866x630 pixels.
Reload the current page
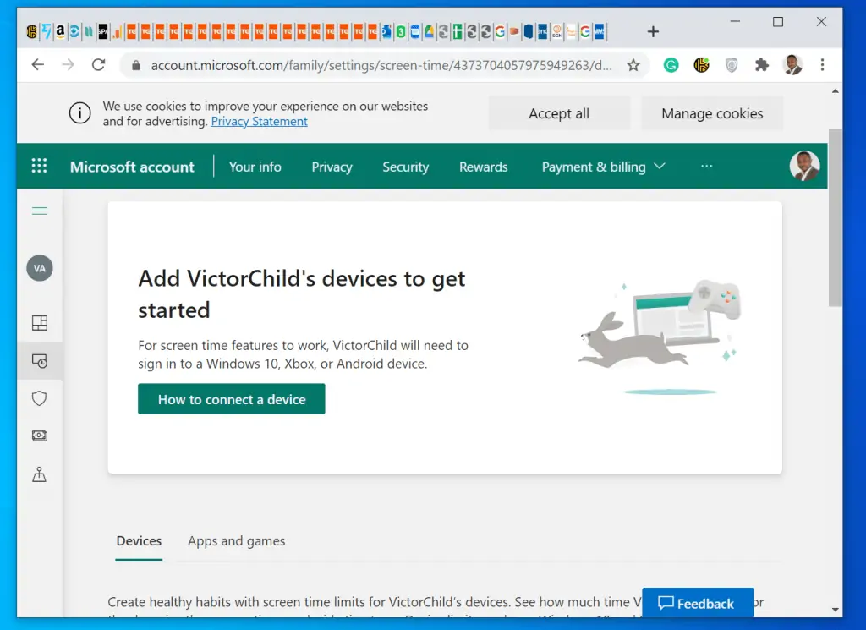[99, 65]
